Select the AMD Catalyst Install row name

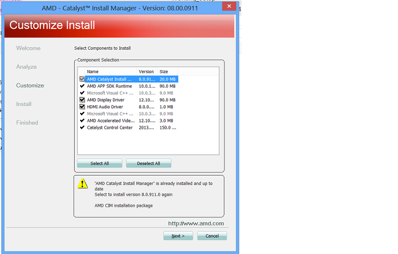coord(109,79)
